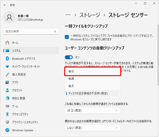Select 毎日 from the list

click(x=93, y=71)
